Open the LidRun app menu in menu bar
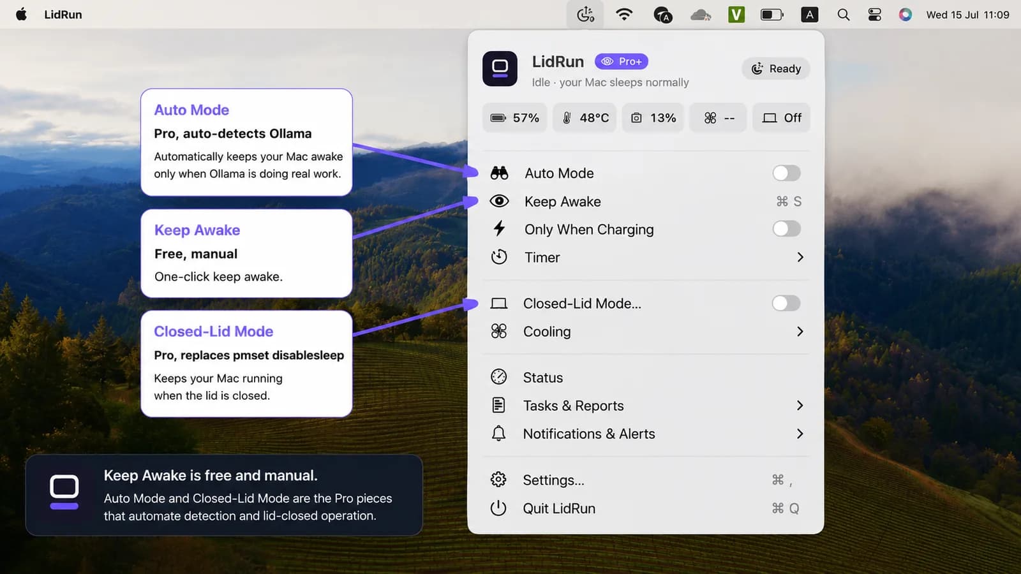The image size is (1021, 574). tap(63, 14)
